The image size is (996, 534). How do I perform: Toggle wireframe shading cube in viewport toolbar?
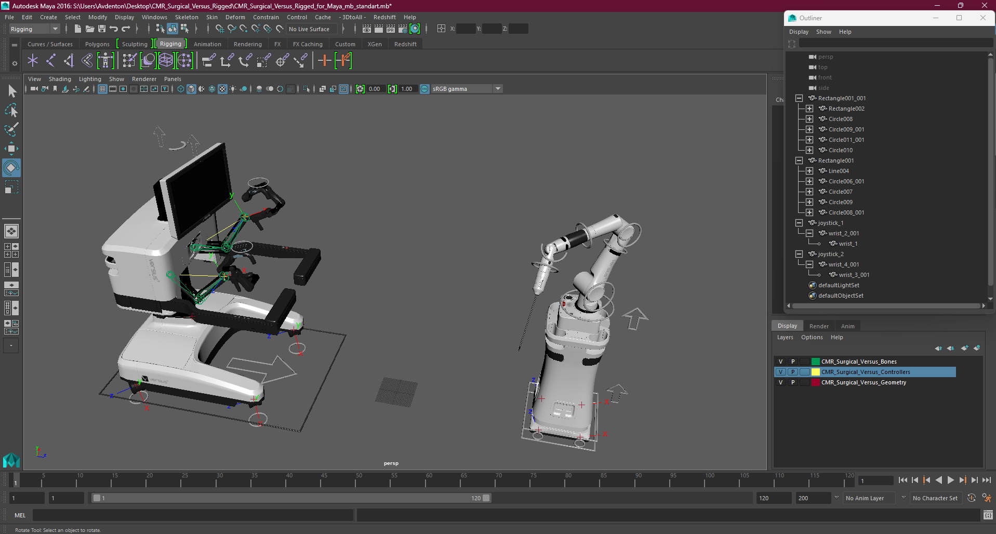(x=181, y=89)
